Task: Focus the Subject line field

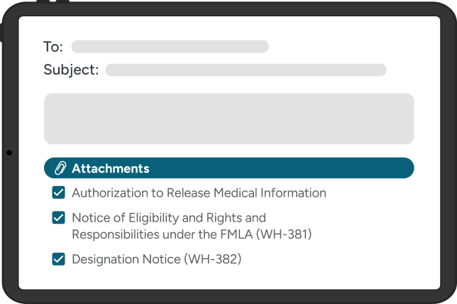Action: coord(246,70)
